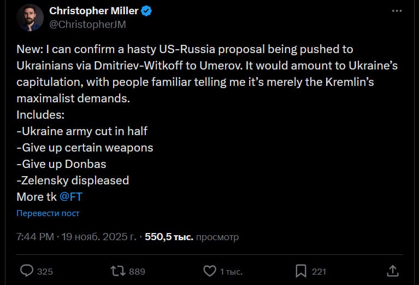The width and height of the screenshot is (419, 285).
Task: Open Christopher Miller's profile photo
Action: [30, 18]
